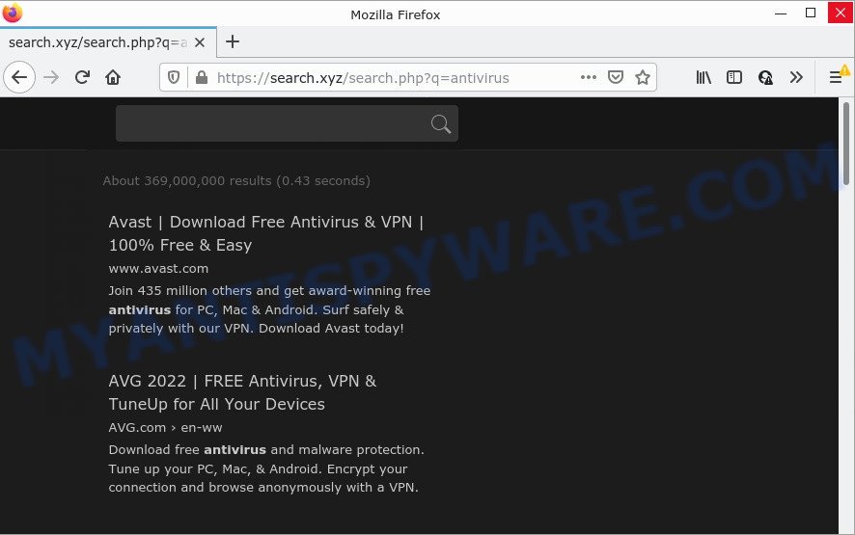The width and height of the screenshot is (855, 535).
Task: Click the results count text
Action: 236,181
